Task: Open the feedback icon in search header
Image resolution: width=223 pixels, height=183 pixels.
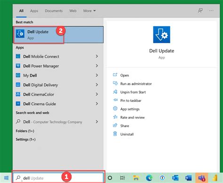Action: [200, 11]
